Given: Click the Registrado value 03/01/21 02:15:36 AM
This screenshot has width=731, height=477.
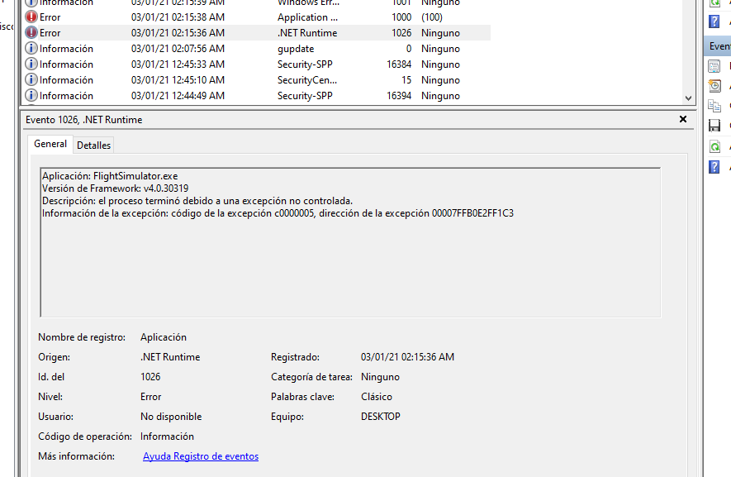Looking at the screenshot, I should [407, 356].
